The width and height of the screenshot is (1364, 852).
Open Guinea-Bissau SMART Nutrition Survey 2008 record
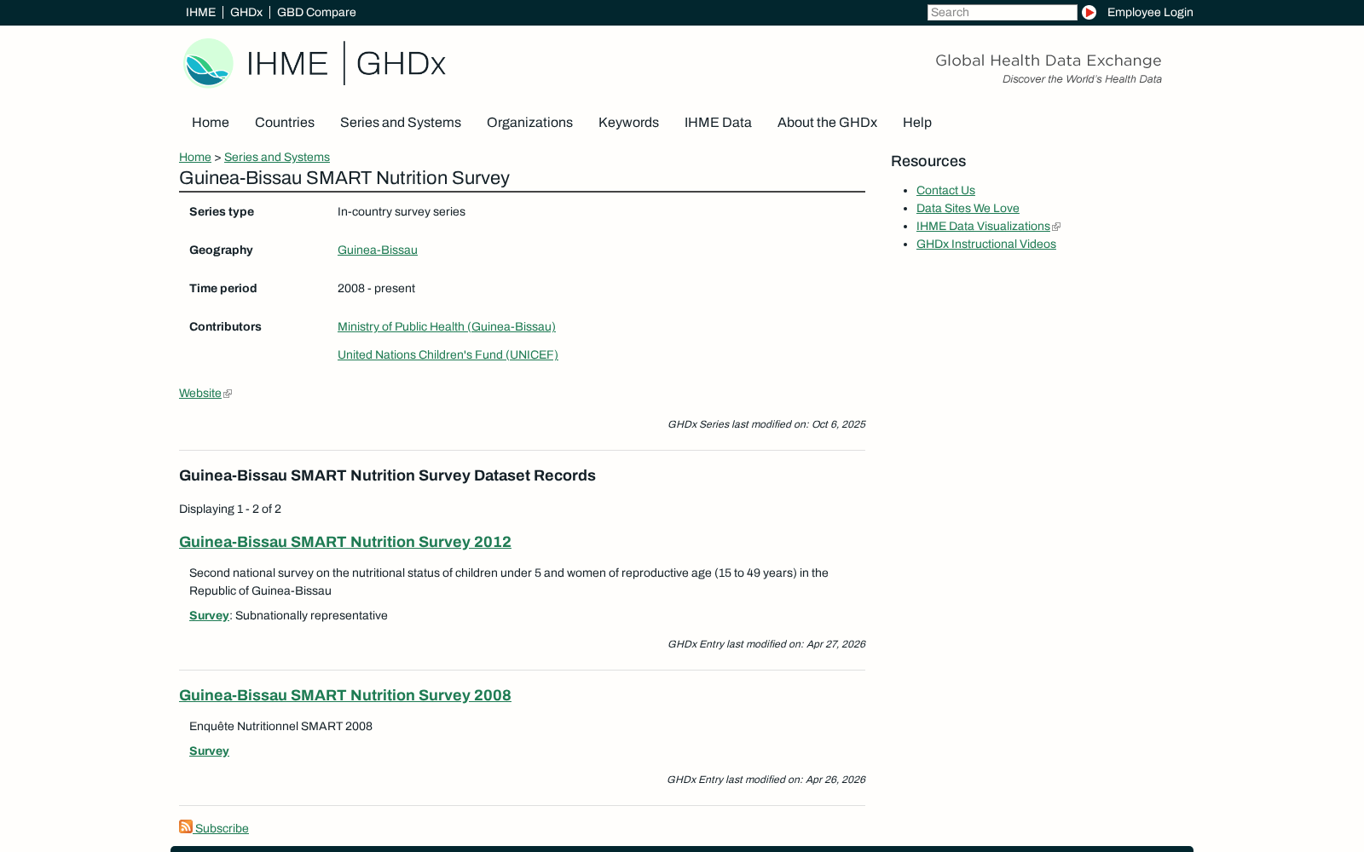[345, 695]
